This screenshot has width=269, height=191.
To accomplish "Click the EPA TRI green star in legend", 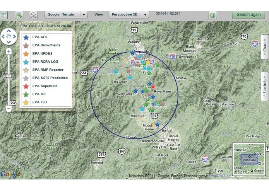I will [x=26, y=94].
